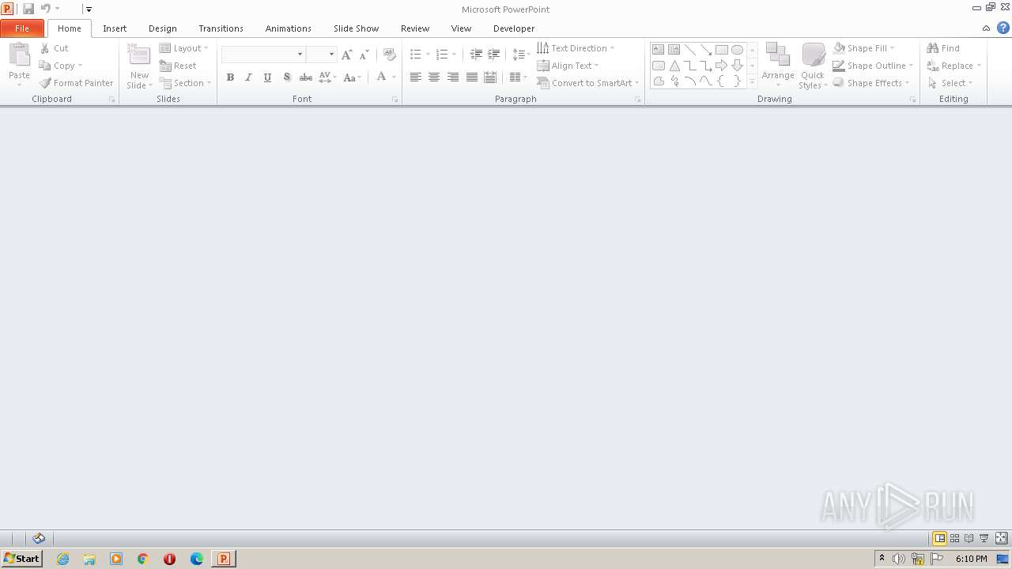Open Text Direction menu
Screen dimensions: 1012x569
tap(576, 48)
